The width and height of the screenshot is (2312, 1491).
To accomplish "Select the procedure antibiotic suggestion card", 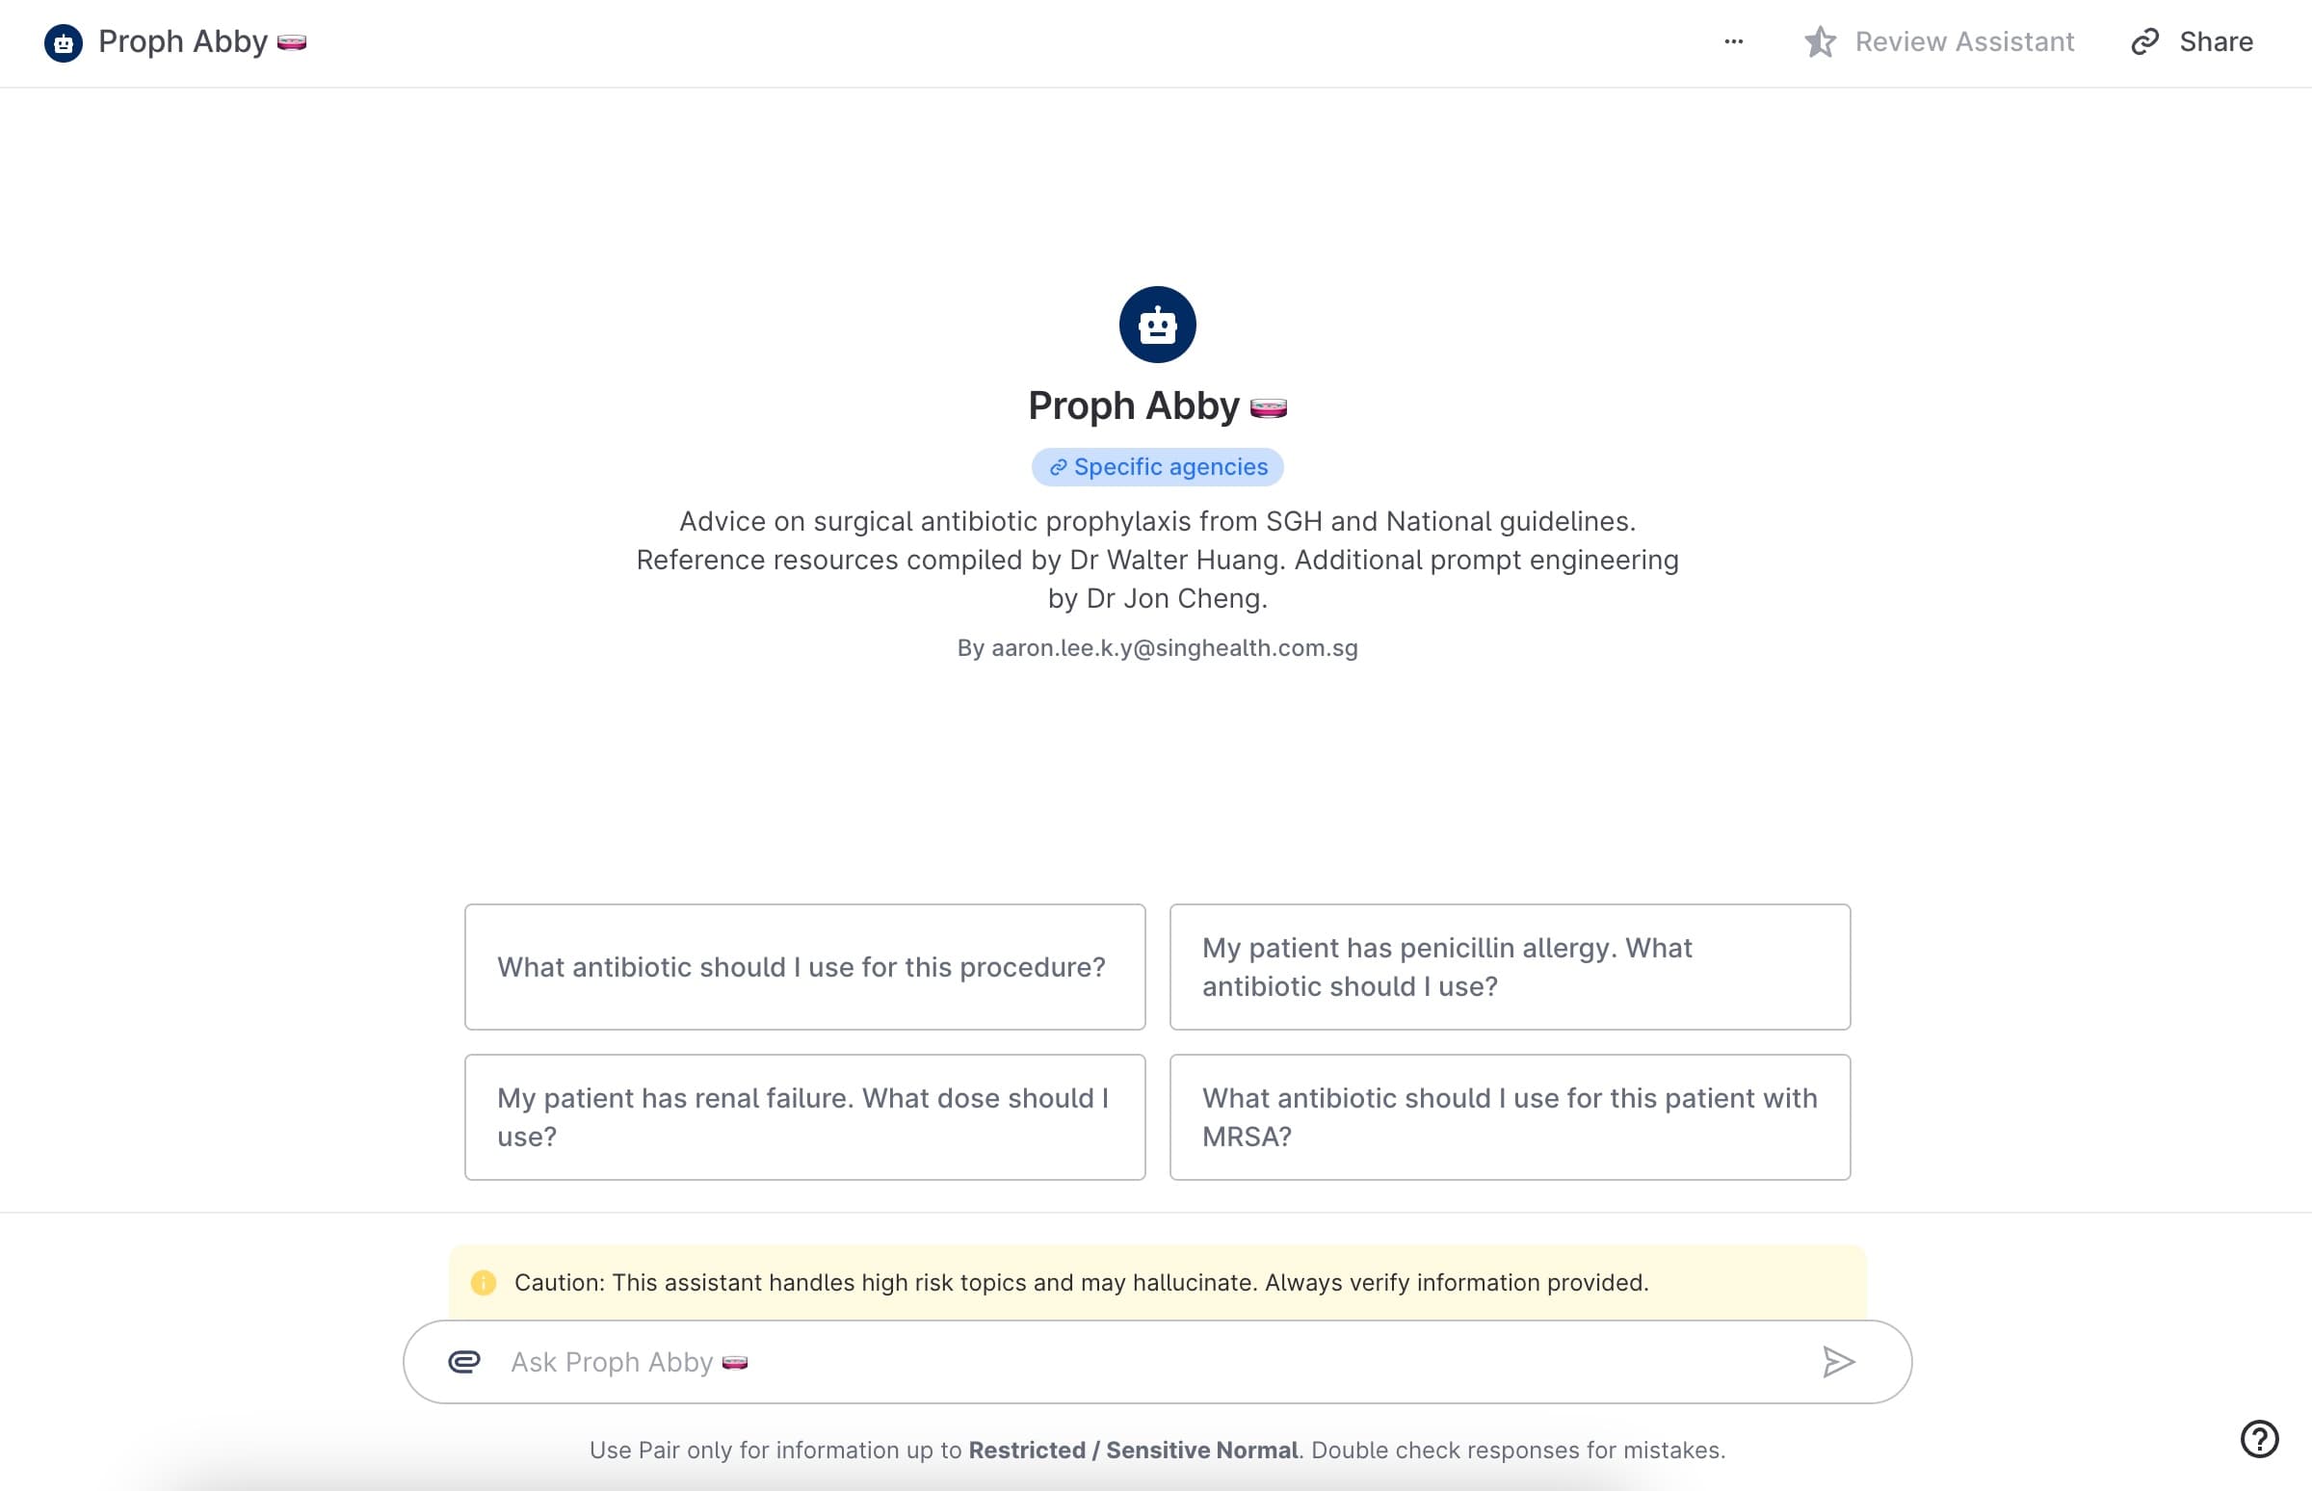I will [x=804, y=965].
